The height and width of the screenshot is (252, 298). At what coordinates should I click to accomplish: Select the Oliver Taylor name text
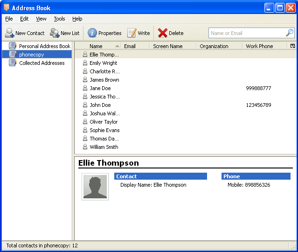tap(104, 122)
